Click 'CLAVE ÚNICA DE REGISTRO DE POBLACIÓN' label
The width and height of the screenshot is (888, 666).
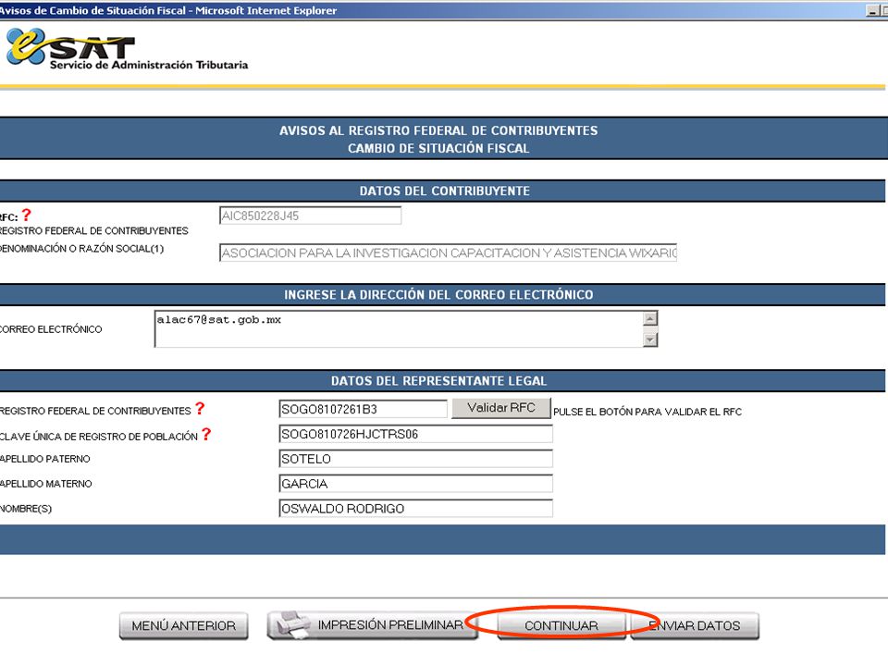pyautogui.click(x=99, y=436)
